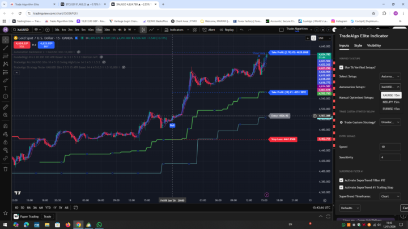Select the text annotation tool
This screenshot has height=229, width=408.
pos(6,88)
